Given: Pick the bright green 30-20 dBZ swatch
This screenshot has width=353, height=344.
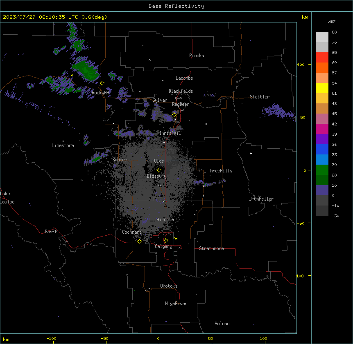Looking at the screenshot, I should (322, 170).
